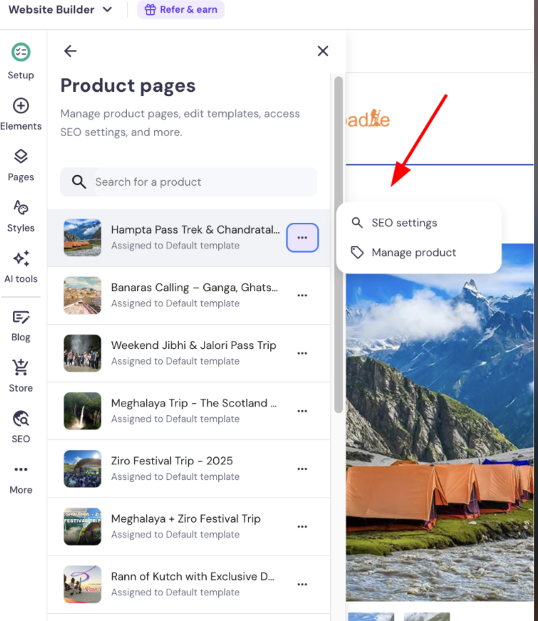Open options for Ziro Festival Trip - 2025
This screenshot has height=621, width=538.
click(302, 469)
